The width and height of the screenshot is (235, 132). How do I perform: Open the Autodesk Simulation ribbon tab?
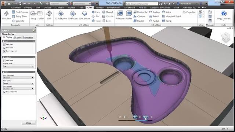(x=160, y=7)
